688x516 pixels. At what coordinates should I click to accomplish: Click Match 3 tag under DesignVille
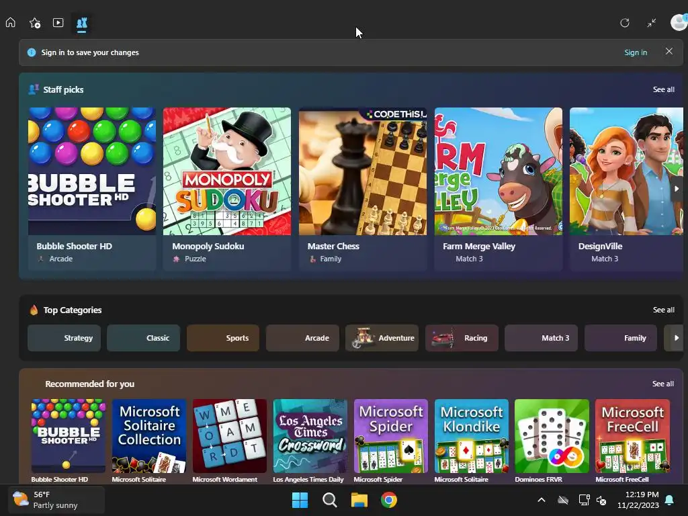[605, 259]
